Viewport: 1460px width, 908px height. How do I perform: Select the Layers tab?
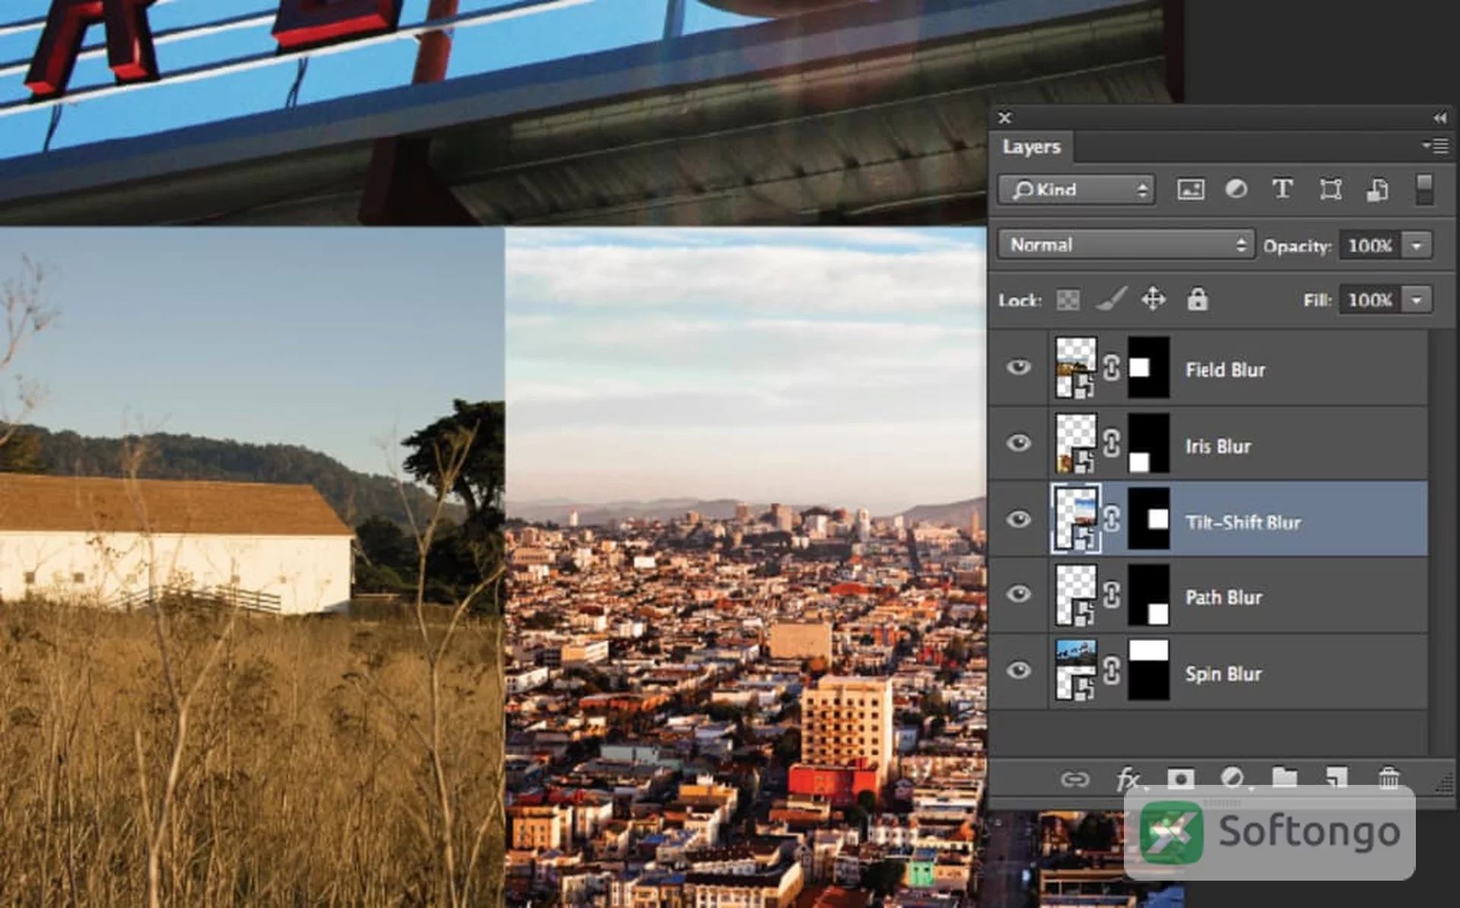coord(1031,147)
